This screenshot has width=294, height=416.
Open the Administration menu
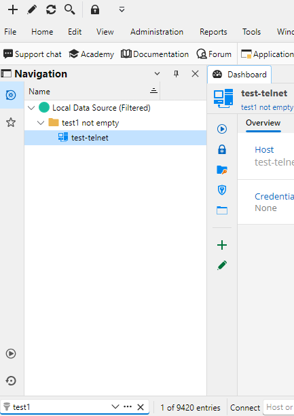[157, 32]
